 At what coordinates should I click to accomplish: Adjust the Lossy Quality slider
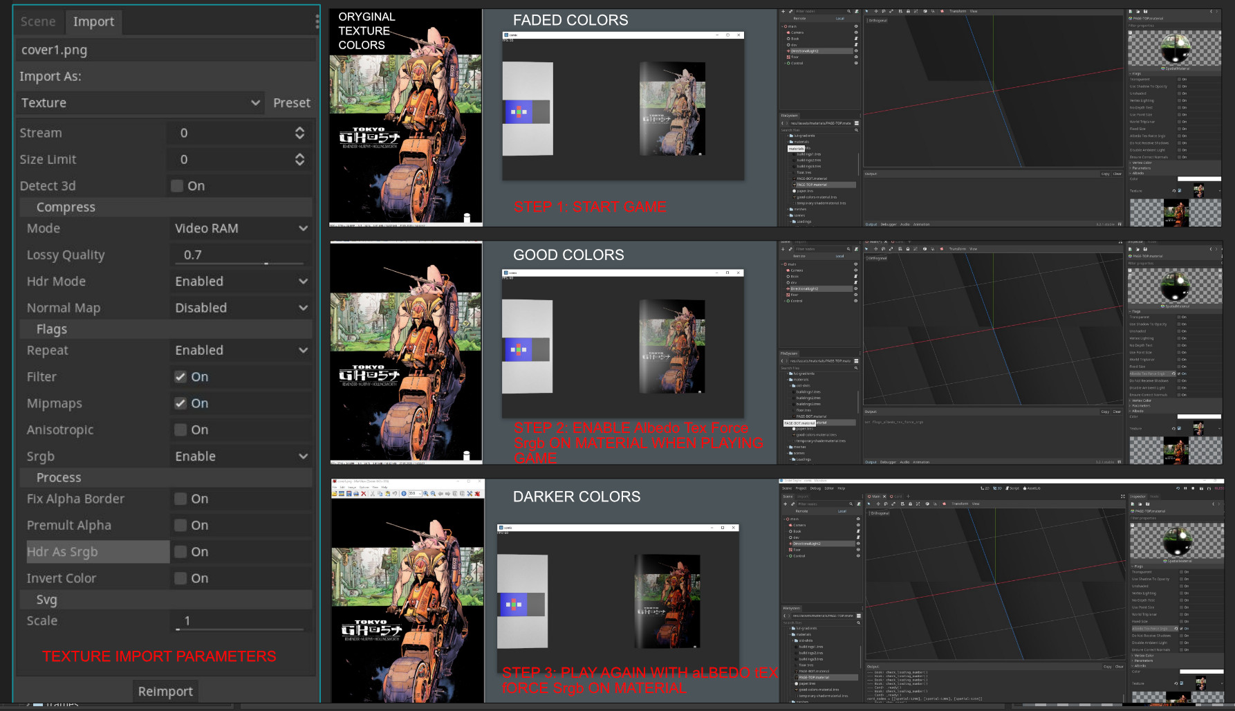(x=241, y=264)
